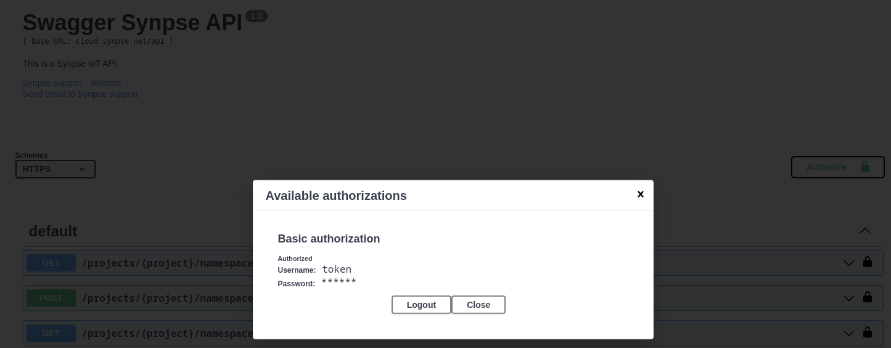Collapse the default section using its chevron

[865, 231]
